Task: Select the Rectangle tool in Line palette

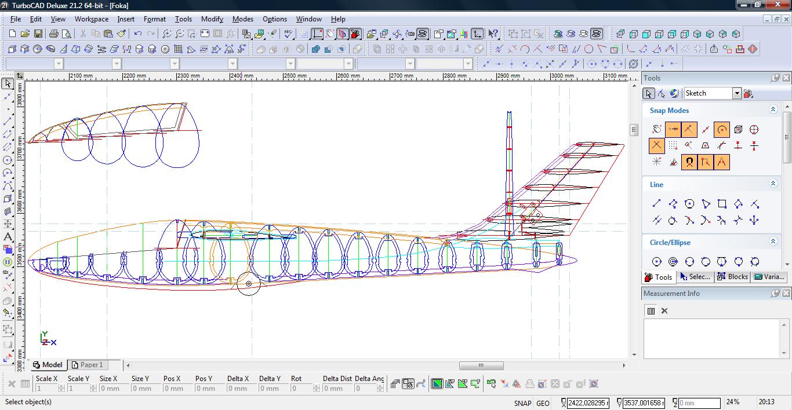Action: click(722, 204)
